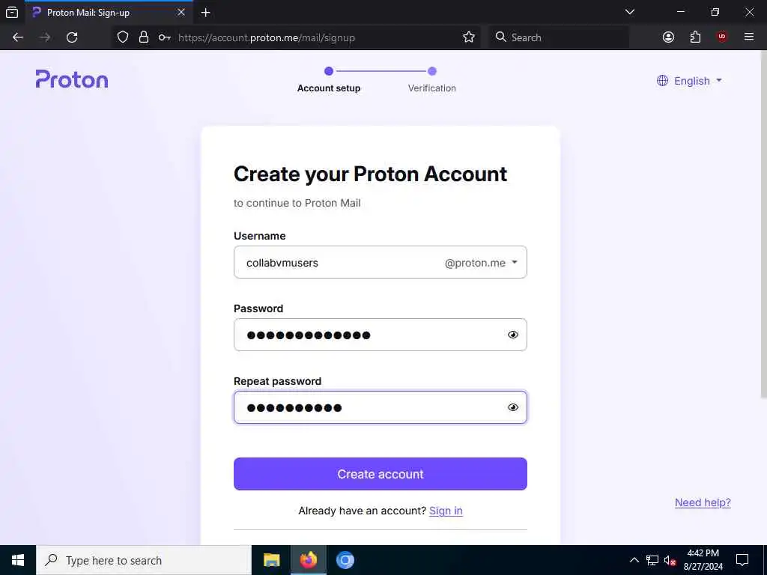
Task: Open the extensions puzzle-piece icon
Action: (695, 37)
